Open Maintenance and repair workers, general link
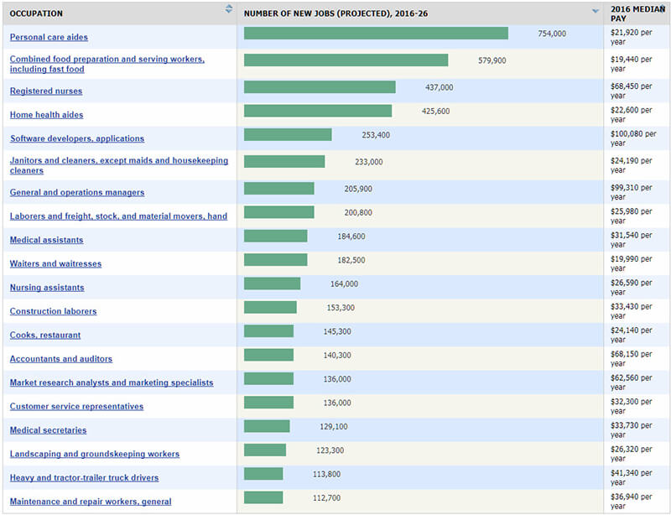The width and height of the screenshot is (671, 515). point(91,502)
